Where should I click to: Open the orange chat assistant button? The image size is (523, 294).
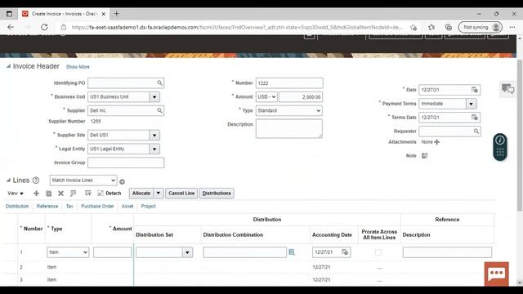496,274
